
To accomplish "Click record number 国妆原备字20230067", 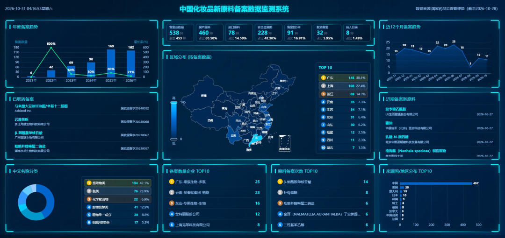I will pyautogui.click(x=135, y=135).
